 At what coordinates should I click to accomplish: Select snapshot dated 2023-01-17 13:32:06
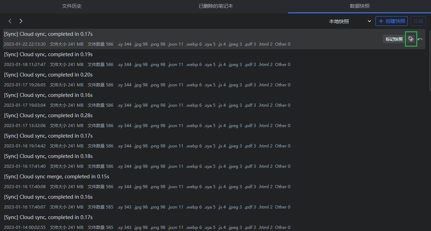pos(214,120)
